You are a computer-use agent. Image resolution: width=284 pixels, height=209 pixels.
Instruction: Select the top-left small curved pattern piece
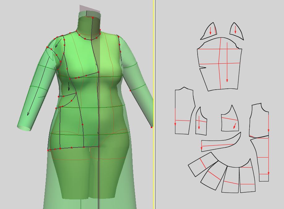point(209,32)
